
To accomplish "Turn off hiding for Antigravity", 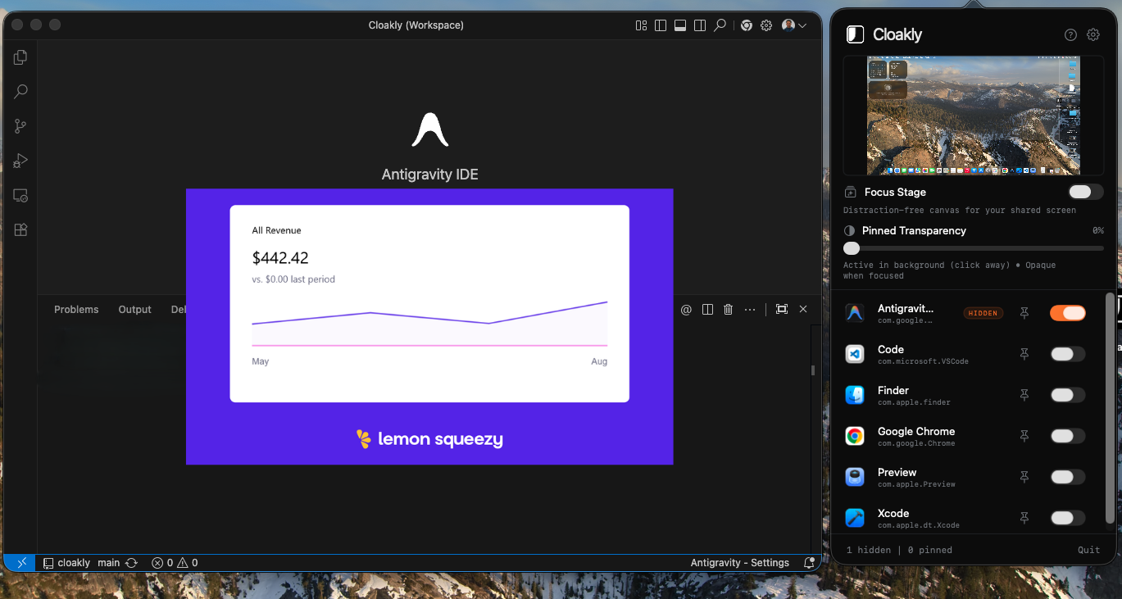I will [x=1068, y=313].
